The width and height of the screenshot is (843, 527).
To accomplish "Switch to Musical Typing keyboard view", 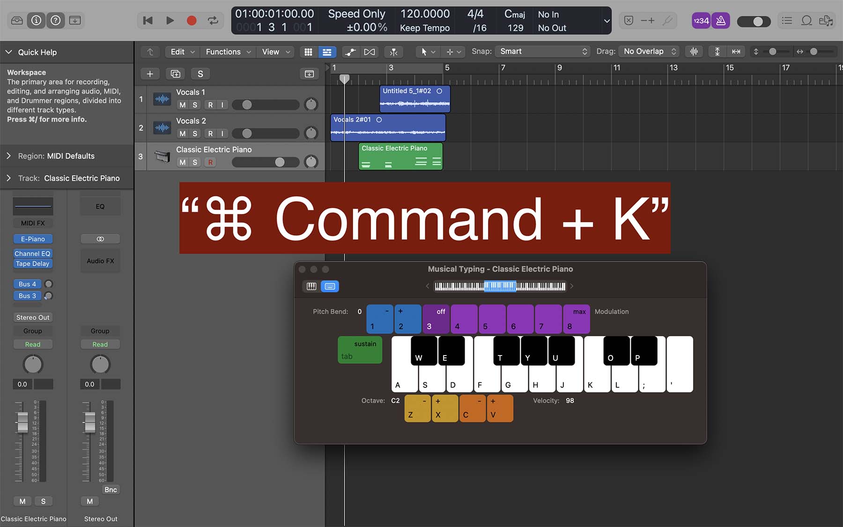I will pyautogui.click(x=330, y=286).
